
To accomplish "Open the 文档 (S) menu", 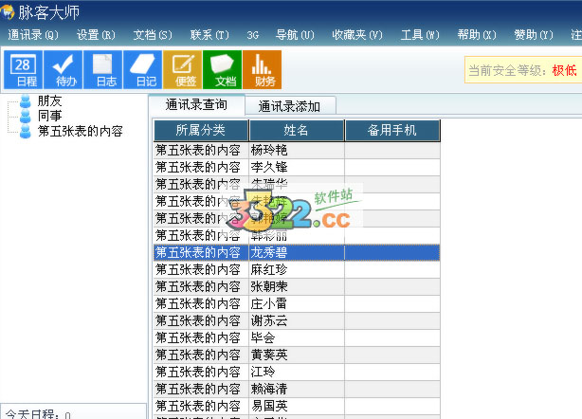I will click(153, 35).
